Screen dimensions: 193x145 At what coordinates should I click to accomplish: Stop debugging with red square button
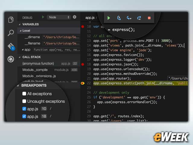(149, 18)
